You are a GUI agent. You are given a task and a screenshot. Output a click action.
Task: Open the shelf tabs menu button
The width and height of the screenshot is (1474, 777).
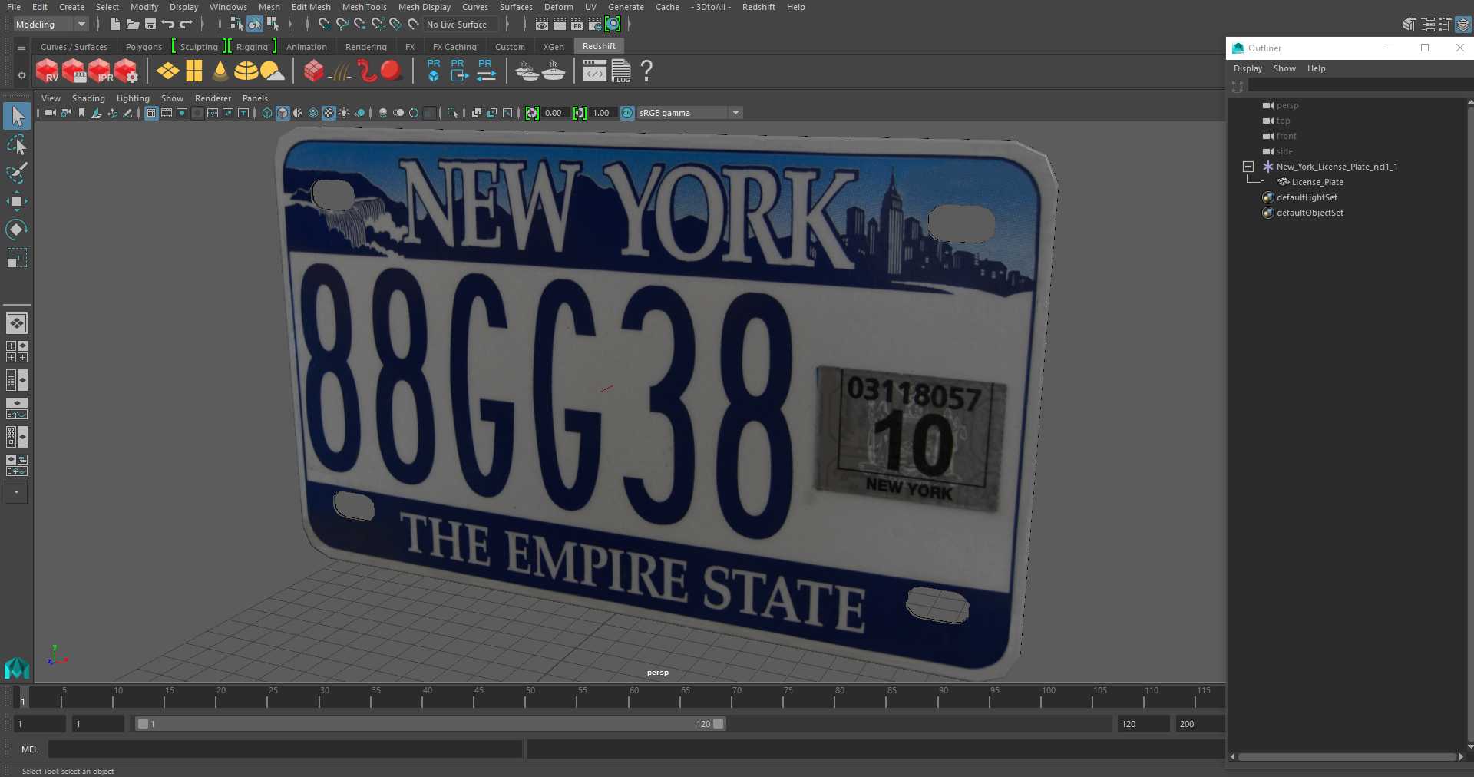21,48
